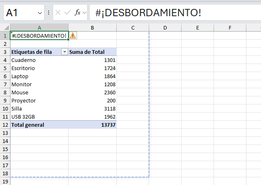Open the Etiquetas de fila filter dropdown
This screenshot has height=185, width=261.
click(x=64, y=52)
